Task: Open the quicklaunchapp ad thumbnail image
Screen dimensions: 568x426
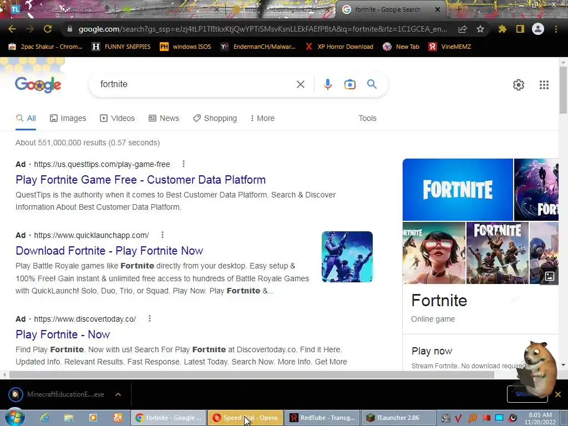Action: tap(347, 256)
